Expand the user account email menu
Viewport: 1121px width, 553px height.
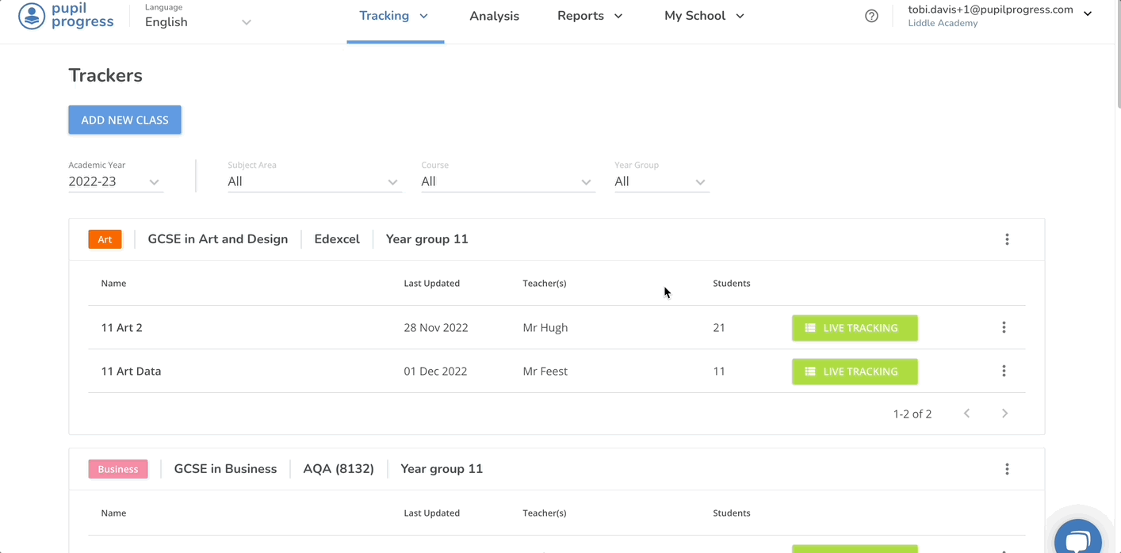(1000, 15)
